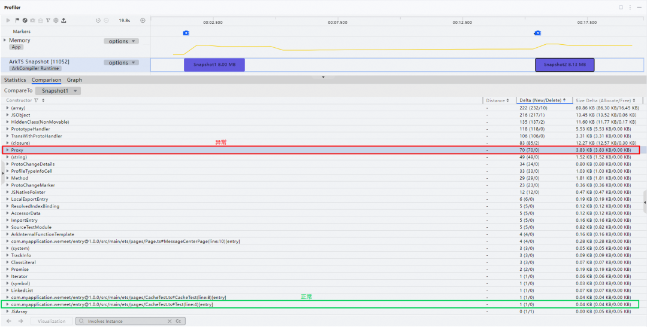
Task: Select the Comparison tab
Action: coord(47,80)
